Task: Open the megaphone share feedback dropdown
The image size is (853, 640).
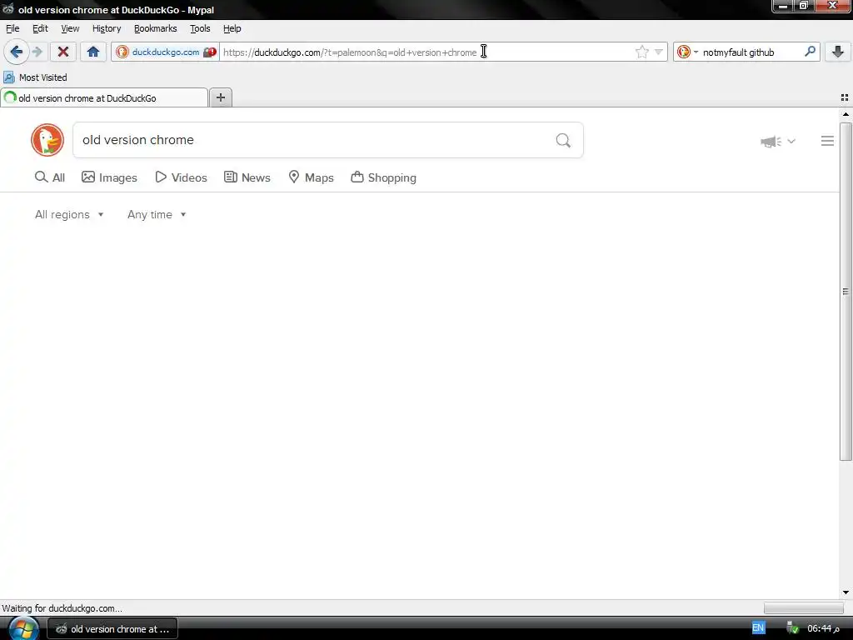Action: [778, 142]
